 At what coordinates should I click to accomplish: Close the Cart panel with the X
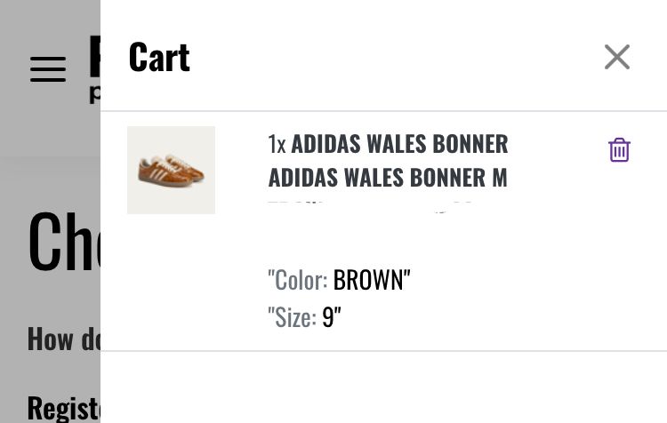[617, 57]
